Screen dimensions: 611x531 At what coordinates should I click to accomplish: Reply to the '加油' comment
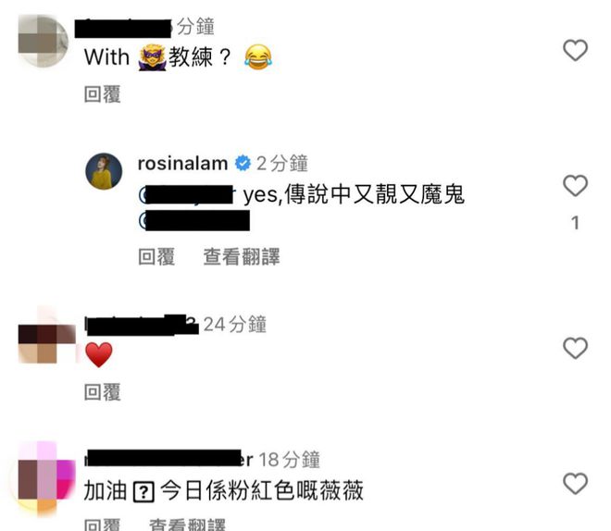coord(103,524)
